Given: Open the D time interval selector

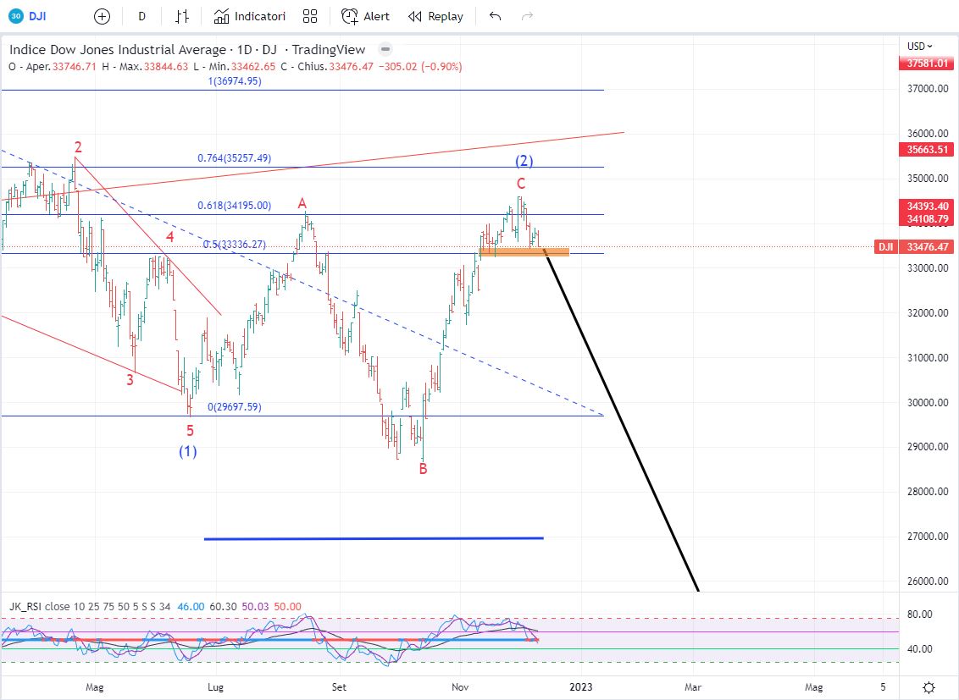Looking at the screenshot, I should [141, 16].
